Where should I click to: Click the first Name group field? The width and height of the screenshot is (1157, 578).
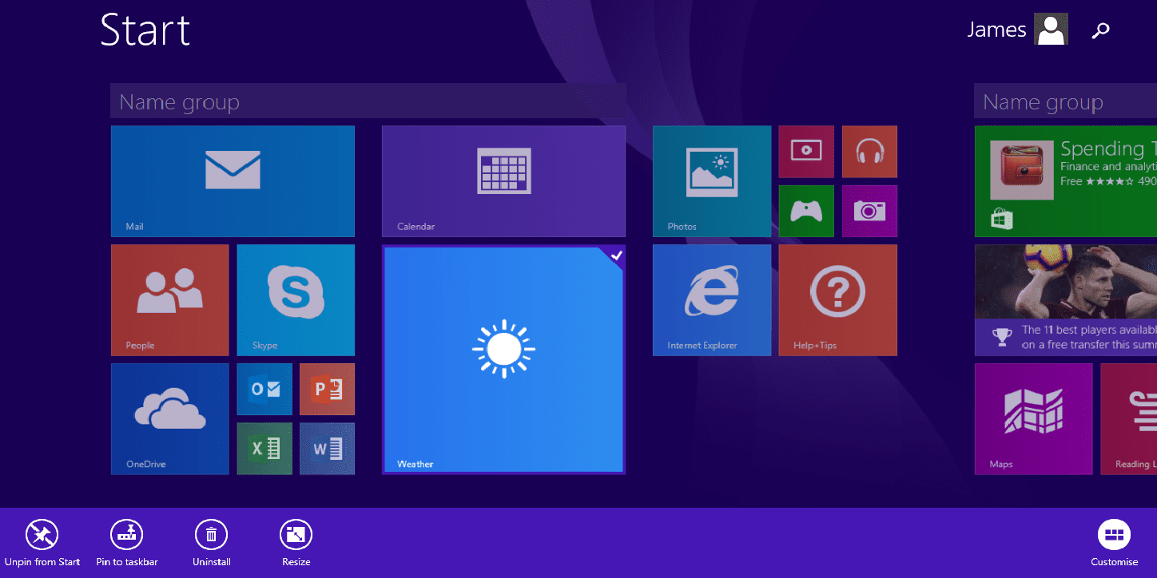(368, 101)
